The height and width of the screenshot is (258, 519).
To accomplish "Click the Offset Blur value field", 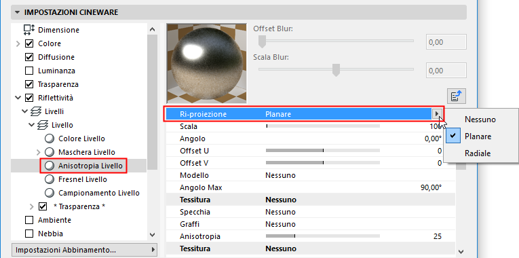I will pos(446,41).
